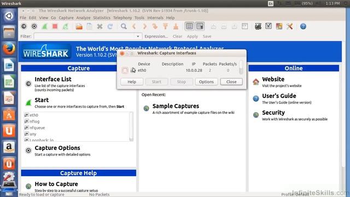Click the find packet magnifier icon
Image resolution: width=350 pixels, height=197 pixels.
pos(124,26)
